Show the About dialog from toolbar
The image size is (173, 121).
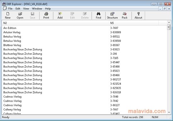(138, 15)
